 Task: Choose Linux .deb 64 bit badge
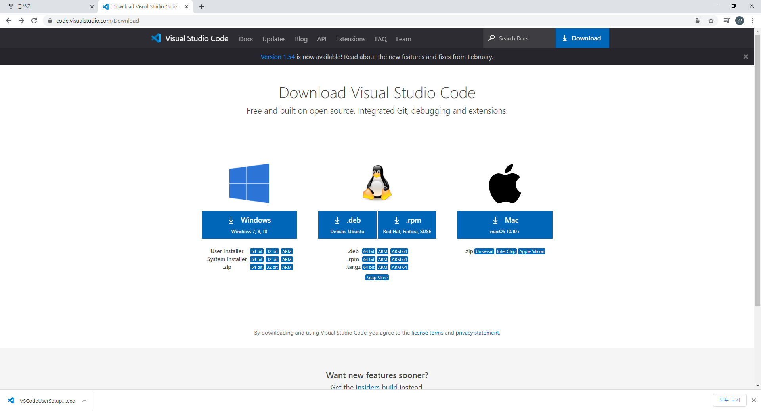click(x=369, y=251)
